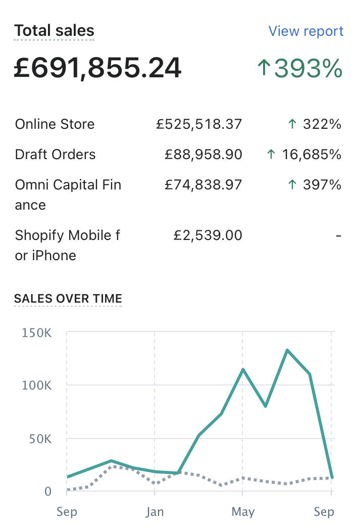Select the Online Store row label
Screen dimensions: 360x530
tap(55, 124)
